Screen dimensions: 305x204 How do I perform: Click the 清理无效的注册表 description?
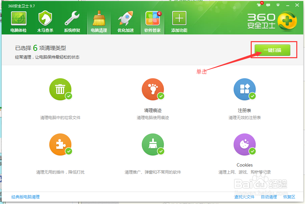pyautogui.click(x=245, y=118)
